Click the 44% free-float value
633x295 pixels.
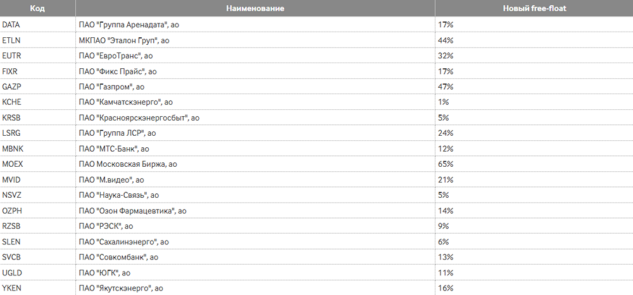(x=446, y=40)
